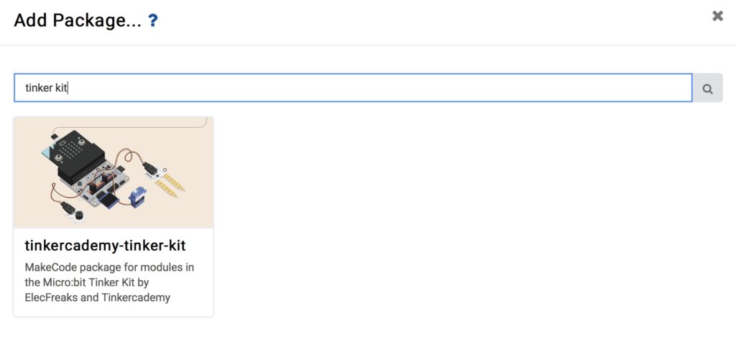The width and height of the screenshot is (736, 339).
Task: Click the magnifying glass search button
Action: [x=707, y=88]
